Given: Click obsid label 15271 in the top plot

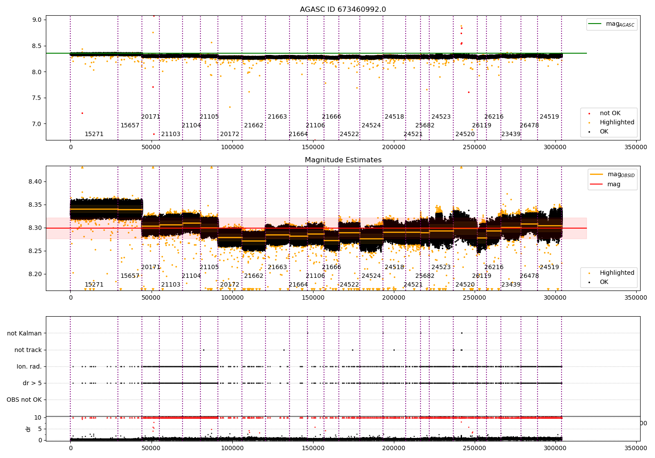Looking at the screenshot, I should coord(94,134).
